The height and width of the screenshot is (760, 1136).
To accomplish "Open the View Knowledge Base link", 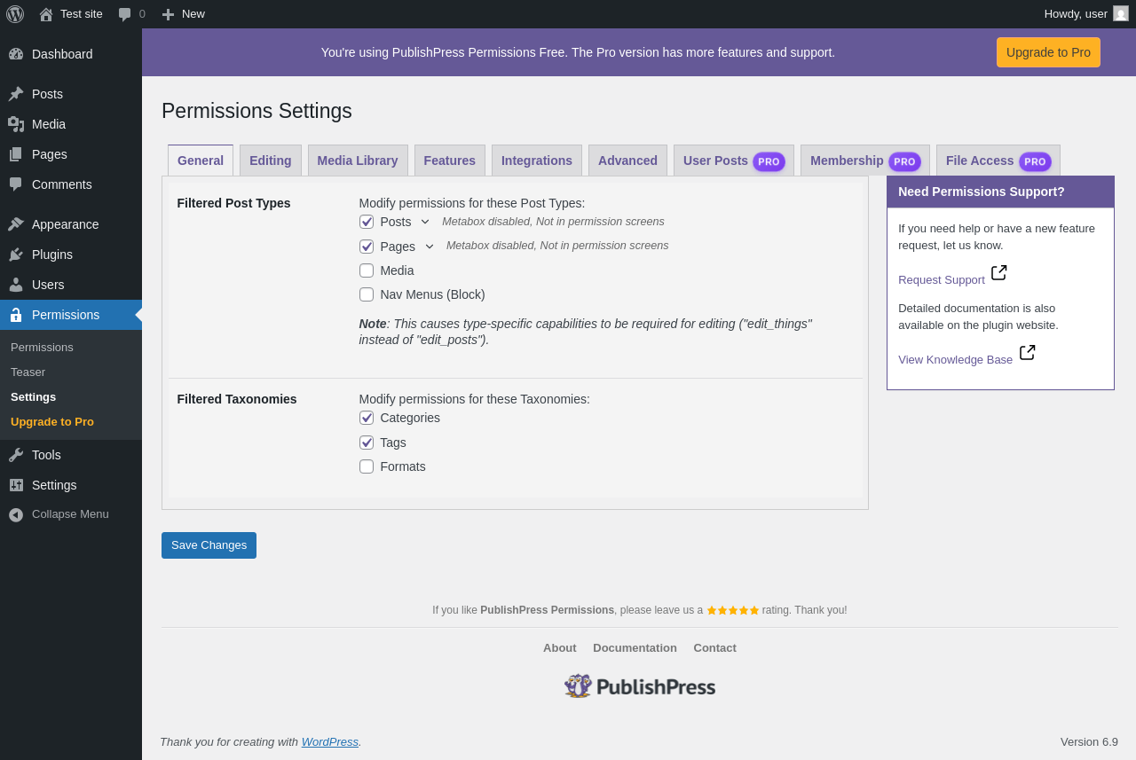I will [x=955, y=360].
